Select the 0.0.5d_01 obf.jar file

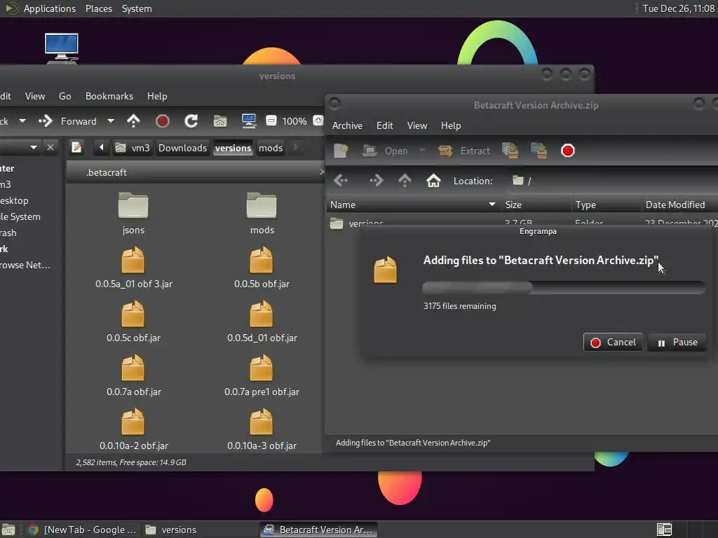tap(262, 322)
